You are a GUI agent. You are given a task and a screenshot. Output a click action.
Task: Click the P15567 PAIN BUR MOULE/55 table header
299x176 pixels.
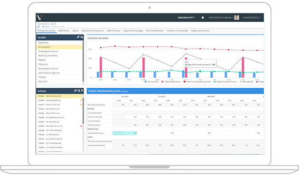click(175, 91)
